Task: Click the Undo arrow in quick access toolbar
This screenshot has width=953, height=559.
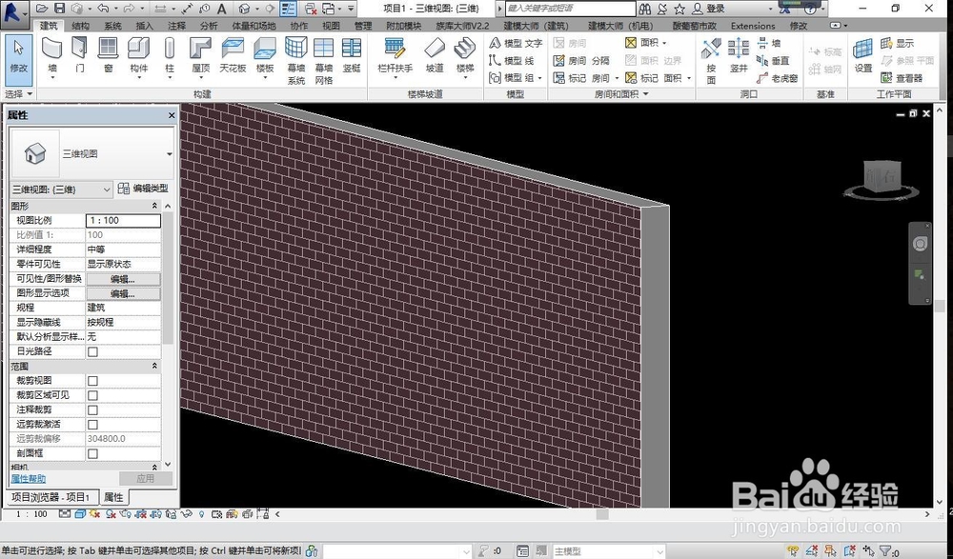Action: pos(103,9)
